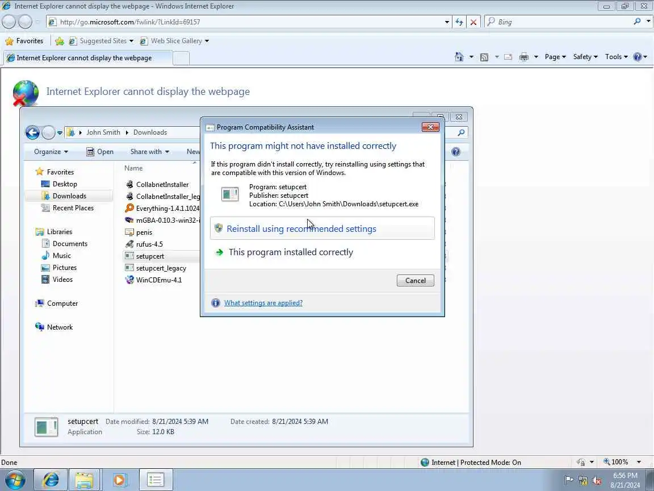This screenshot has height=491, width=654.
Task: Select Everything-1.4.1.1024 file
Action: coord(162,209)
